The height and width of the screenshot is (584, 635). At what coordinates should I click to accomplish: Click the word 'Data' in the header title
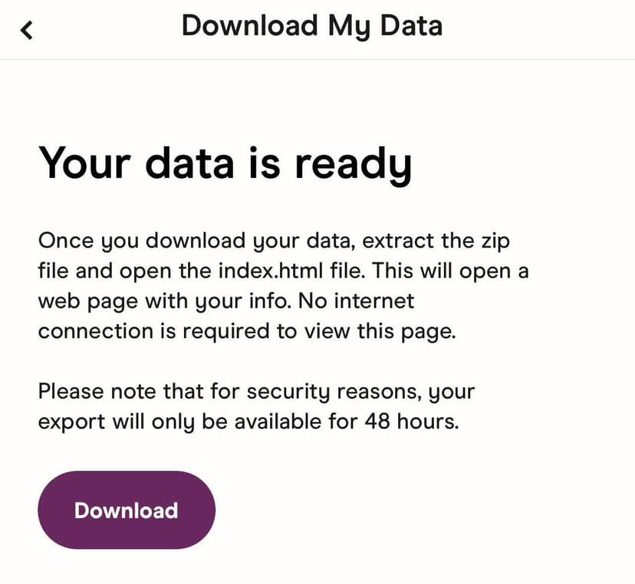[412, 26]
